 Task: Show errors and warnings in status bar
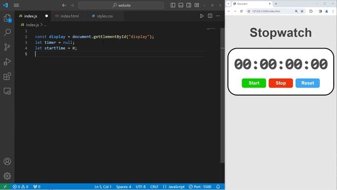[x=21, y=186]
